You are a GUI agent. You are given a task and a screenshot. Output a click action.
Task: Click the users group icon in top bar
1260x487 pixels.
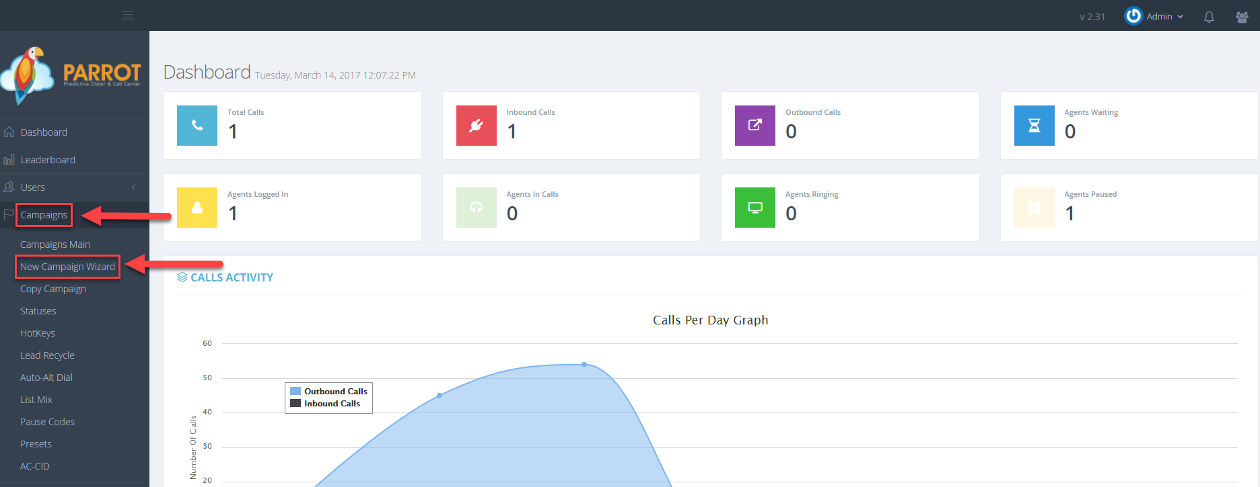1242,17
